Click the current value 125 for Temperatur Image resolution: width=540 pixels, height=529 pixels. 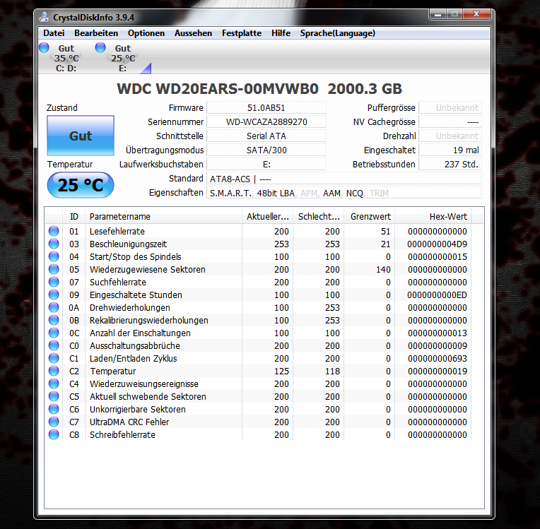(281, 372)
